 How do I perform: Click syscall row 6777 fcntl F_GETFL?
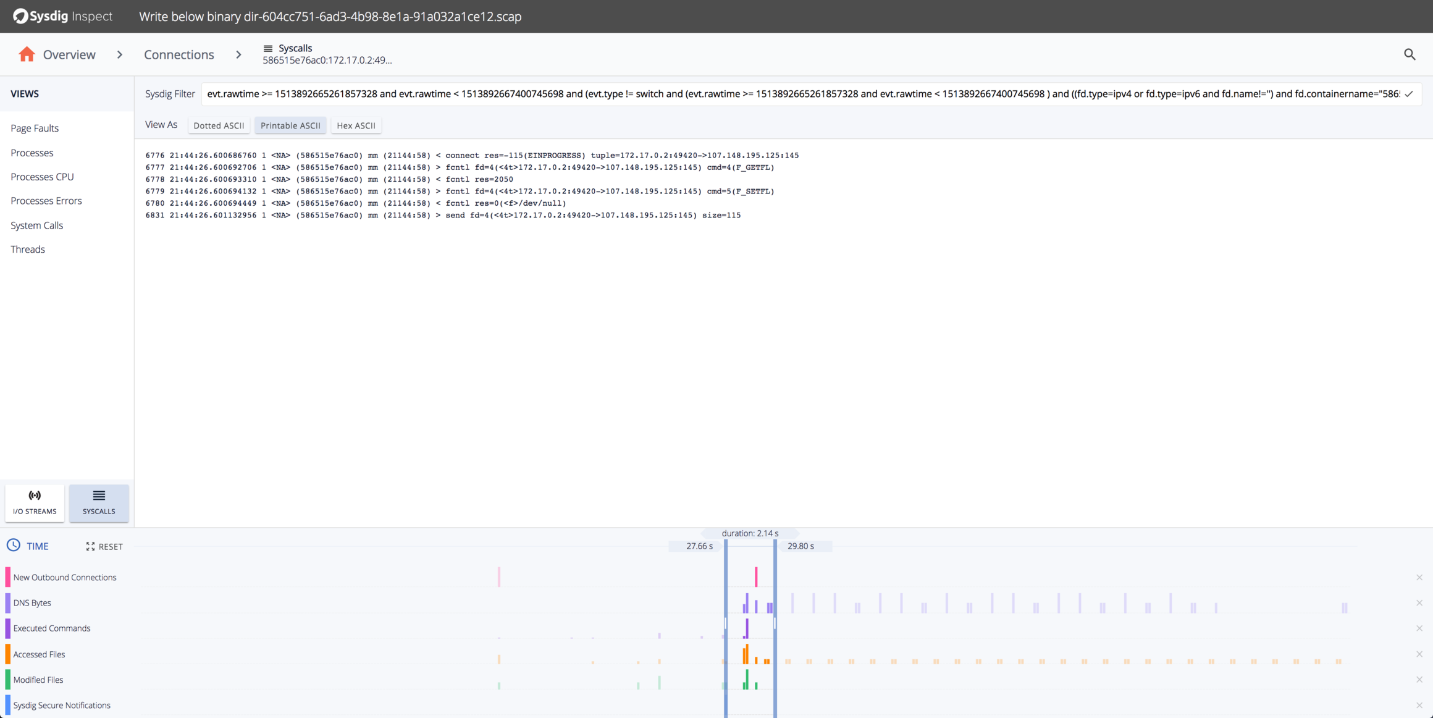(x=460, y=167)
